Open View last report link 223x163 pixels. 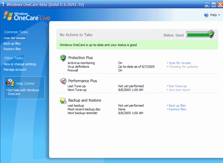pos(180,90)
